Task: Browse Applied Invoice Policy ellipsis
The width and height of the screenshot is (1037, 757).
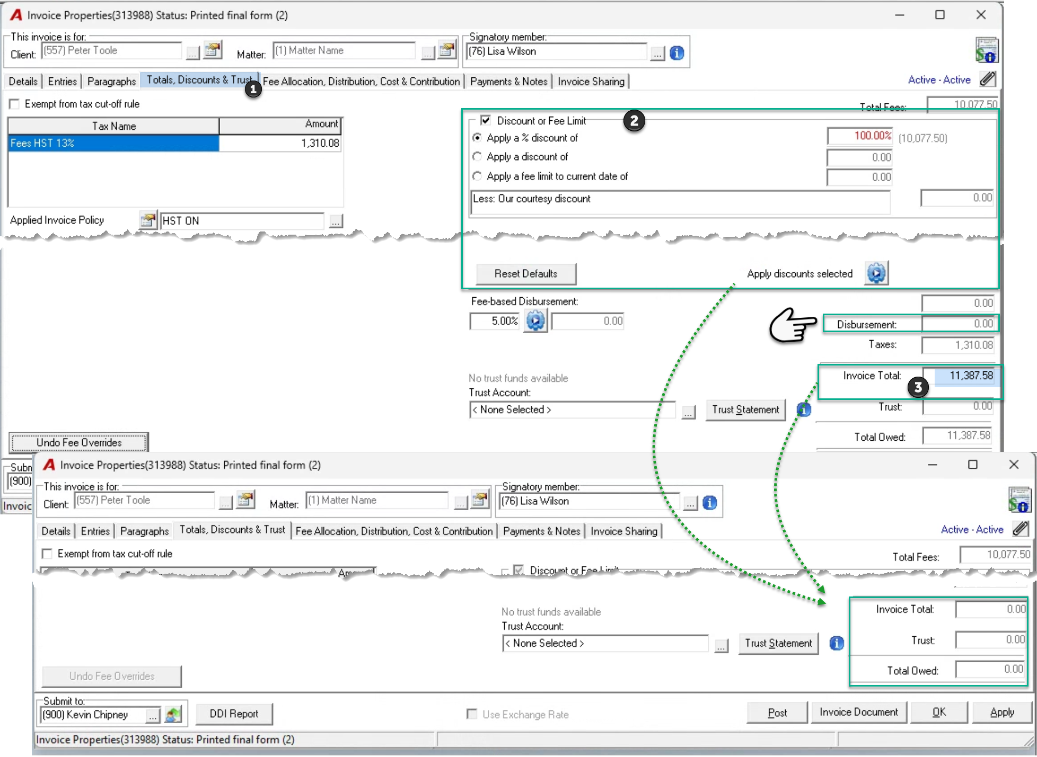Action: point(336,221)
